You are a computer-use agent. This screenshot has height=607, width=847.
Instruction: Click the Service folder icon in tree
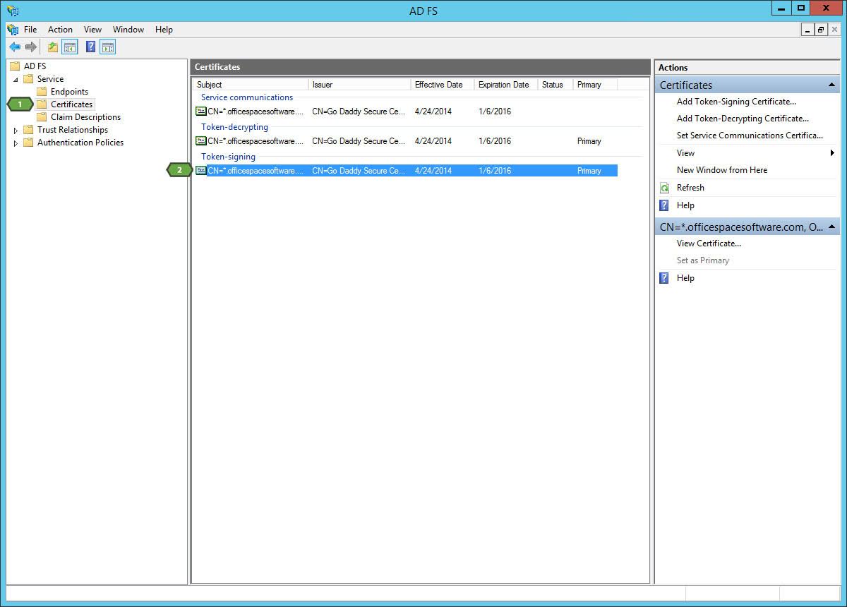point(28,79)
